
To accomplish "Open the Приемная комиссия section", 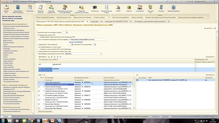I will tap(41, 9).
